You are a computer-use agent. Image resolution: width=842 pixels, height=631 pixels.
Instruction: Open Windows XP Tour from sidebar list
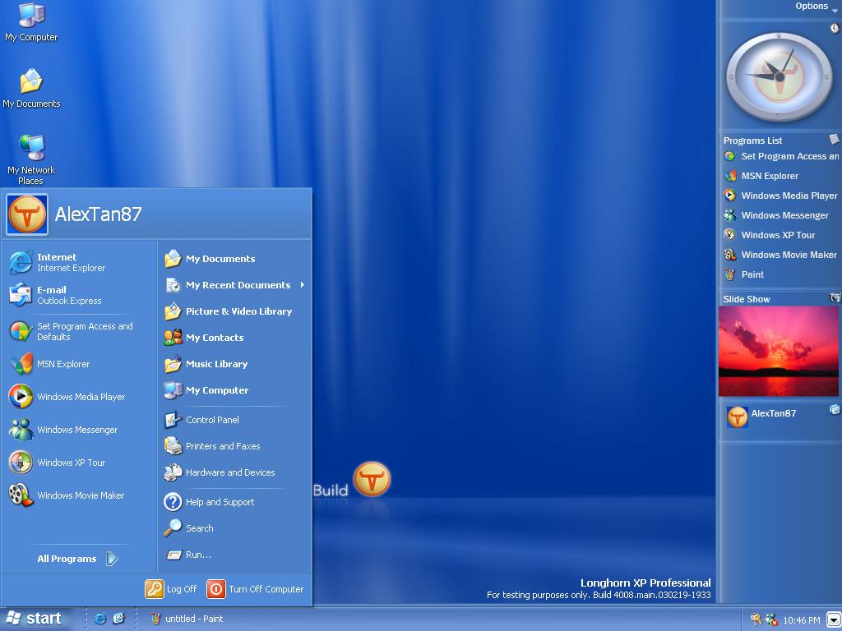[769, 235]
